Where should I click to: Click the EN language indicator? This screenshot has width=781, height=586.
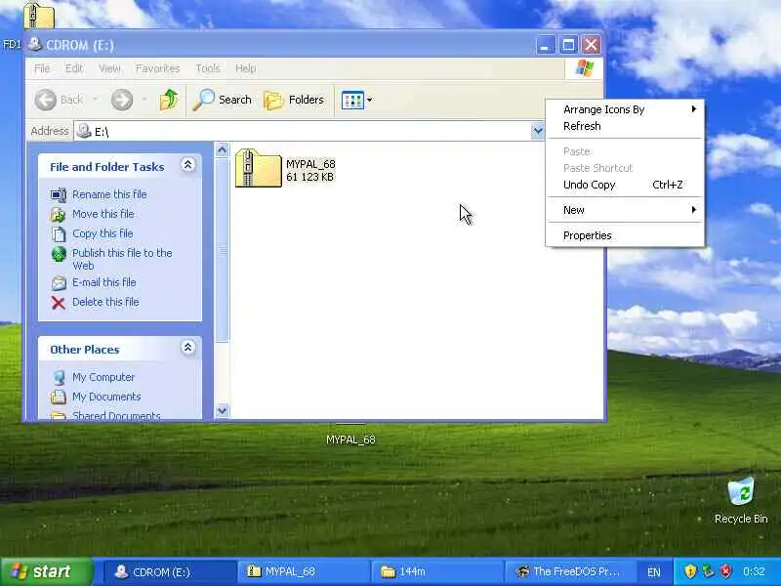[654, 572]
